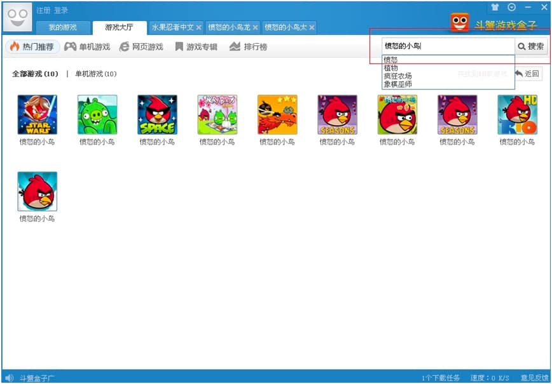Screen dimensions: 552x384
Task: Open the green pig game icon
Action: (97, 114)
